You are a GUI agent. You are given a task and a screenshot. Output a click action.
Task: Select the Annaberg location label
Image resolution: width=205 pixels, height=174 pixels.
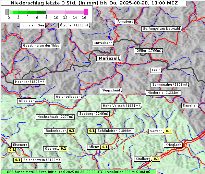(125, 22)
